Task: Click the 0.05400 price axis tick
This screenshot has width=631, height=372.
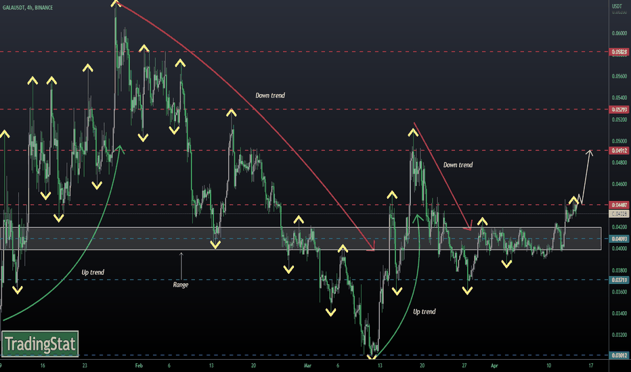Action: click(x=619, y=97)
